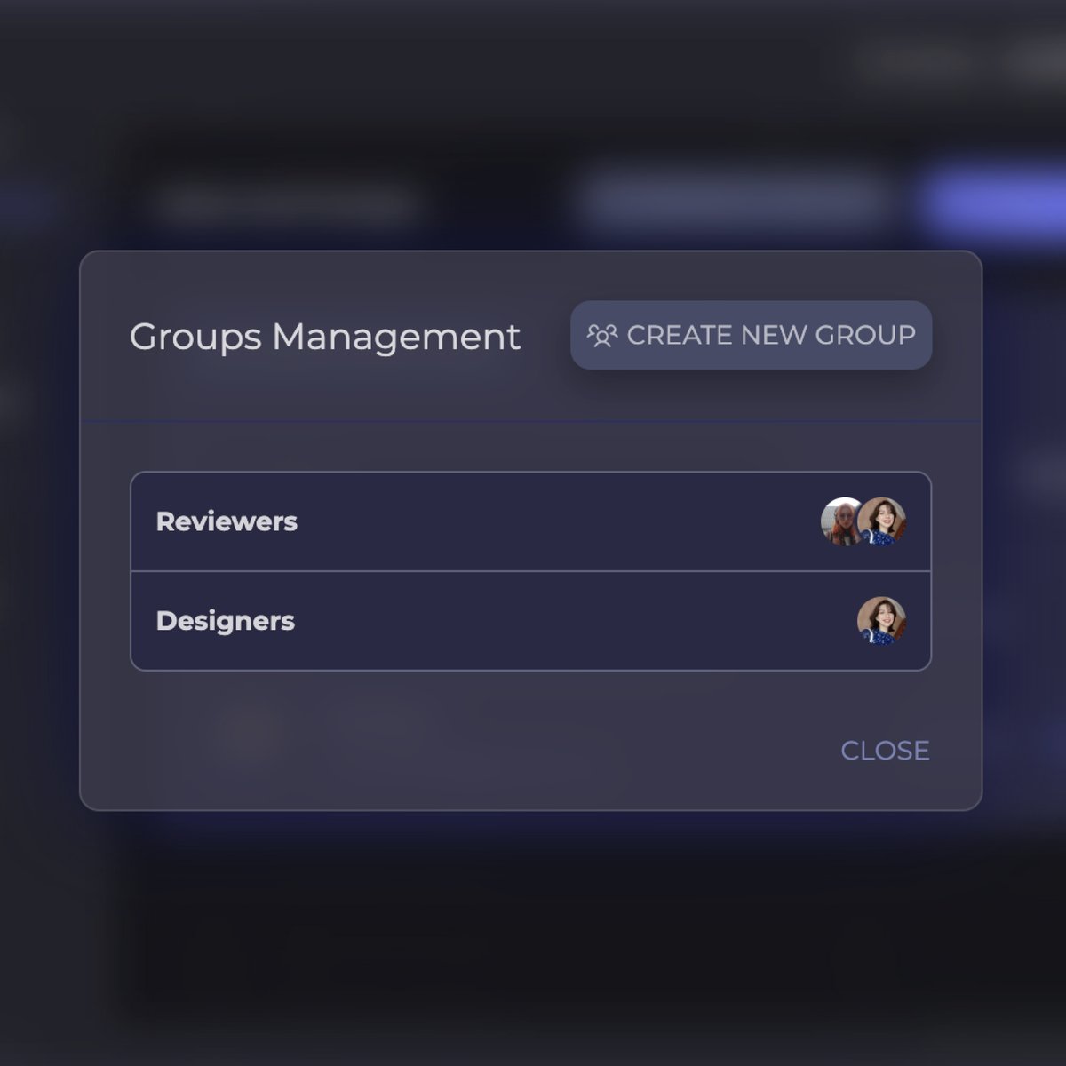
Task: Click the front avatar in Reviewers row
Action: click(881, 521)
